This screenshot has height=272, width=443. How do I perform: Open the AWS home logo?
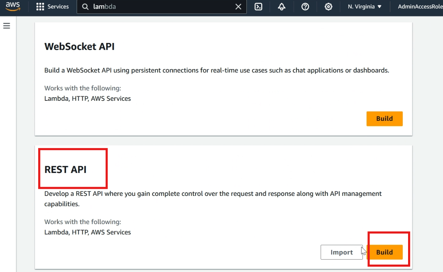[x=13, y=6]
